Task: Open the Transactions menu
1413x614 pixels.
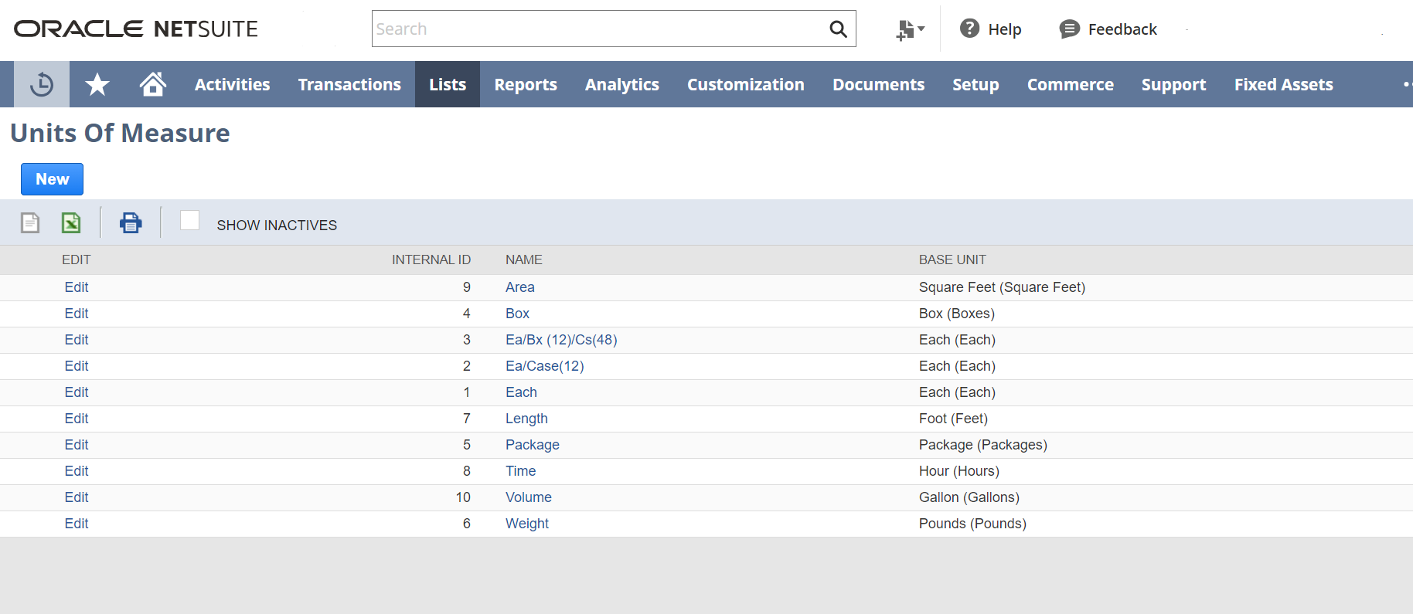Action: pyautogui.click(x=349, y=84)
